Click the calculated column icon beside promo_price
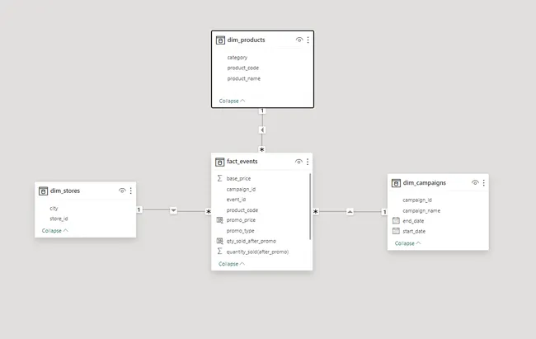Image resolution: width=536 pixels, height=339 pixels. pos(220,220)
